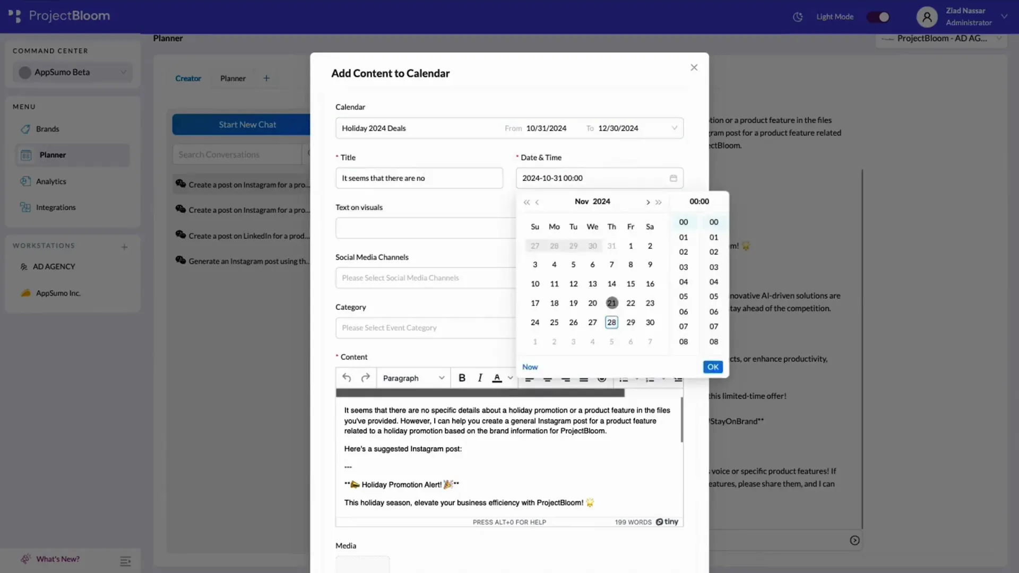Viewport: 1019px width, 573px height.
Task: Select the AD AGENCY workstation
Action: click(54, 267)
